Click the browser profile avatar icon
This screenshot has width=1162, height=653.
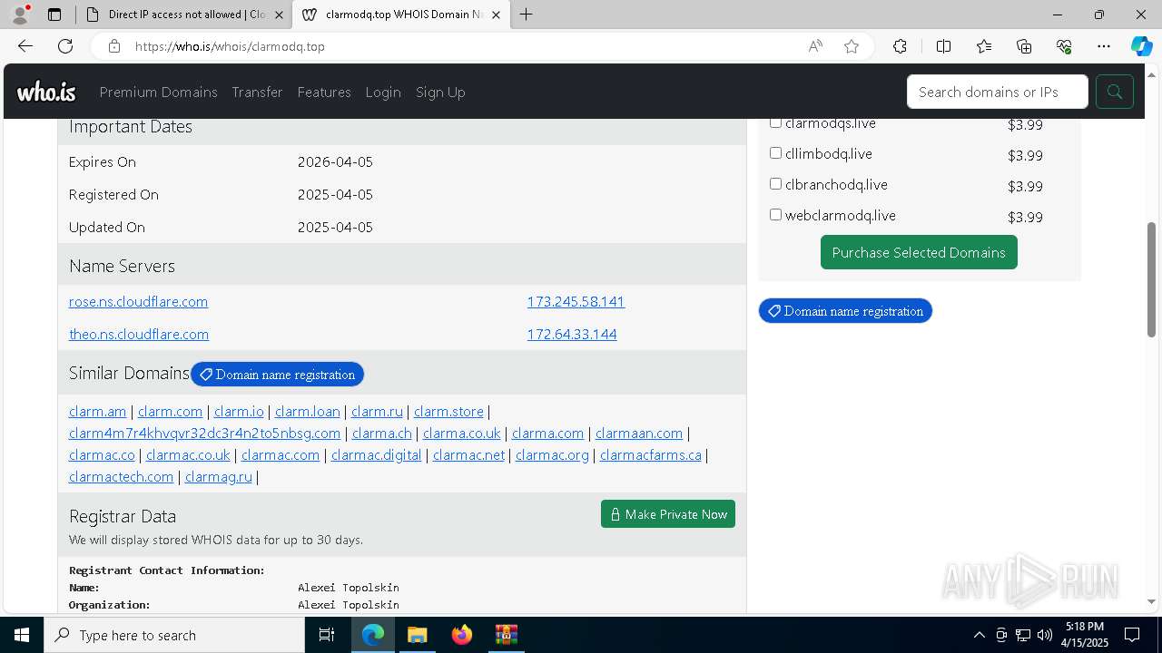[20, 15]
